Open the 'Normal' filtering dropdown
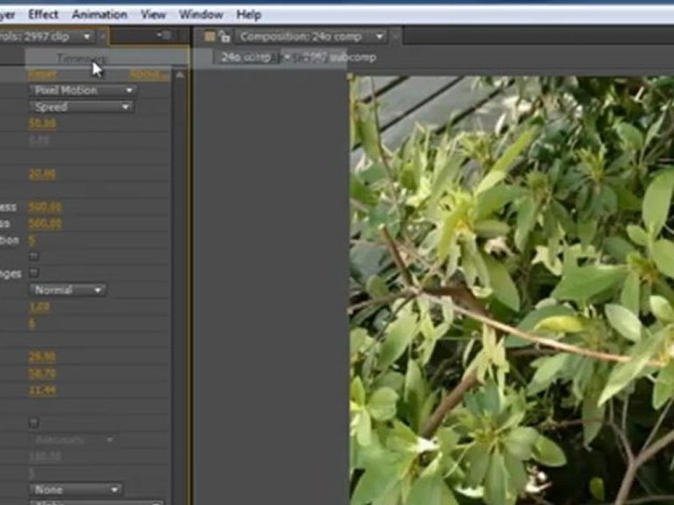The height and width of the screenshot is (505, 674). pos(67,290)
